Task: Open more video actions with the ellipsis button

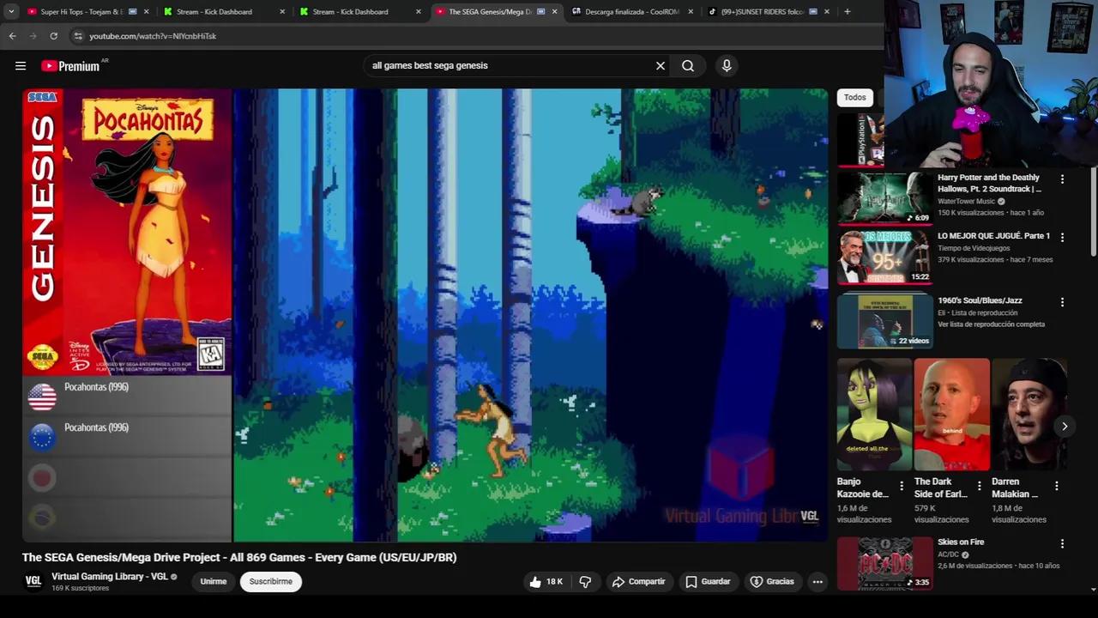Action: coord(817,581)
